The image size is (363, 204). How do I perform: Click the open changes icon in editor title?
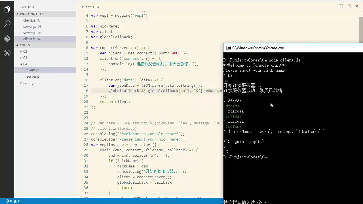coord(349,7)
